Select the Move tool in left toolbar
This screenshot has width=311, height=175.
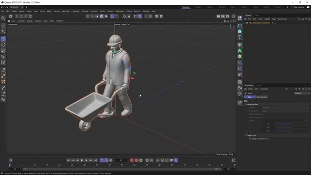click(3, 39)
